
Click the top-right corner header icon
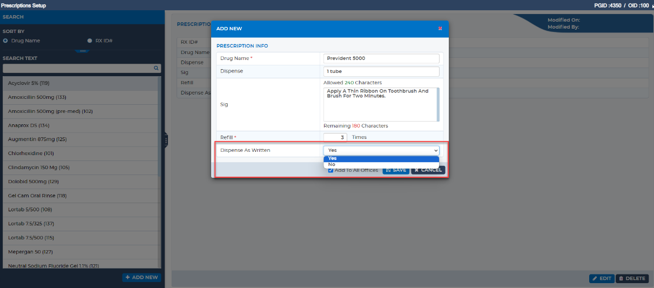pyautogui.click(x=652, y=6)
